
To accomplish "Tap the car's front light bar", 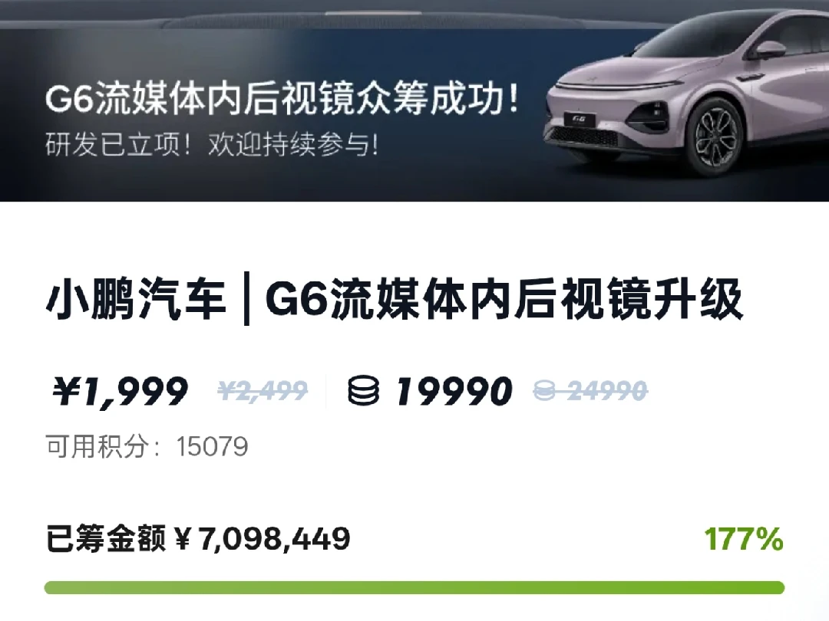I will point(597,87).
